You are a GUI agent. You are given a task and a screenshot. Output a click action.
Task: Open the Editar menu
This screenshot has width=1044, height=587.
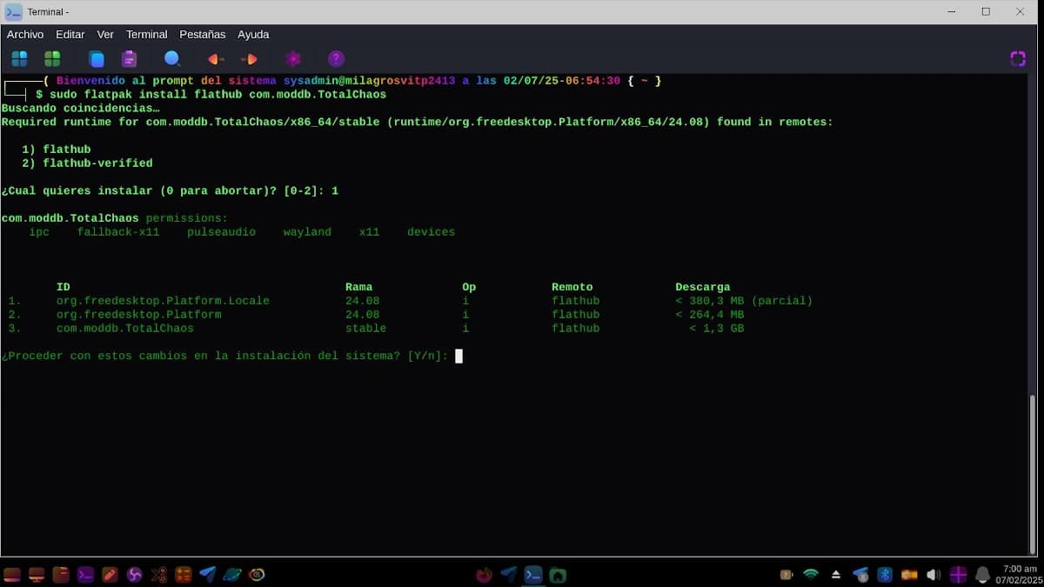point(70,35)
